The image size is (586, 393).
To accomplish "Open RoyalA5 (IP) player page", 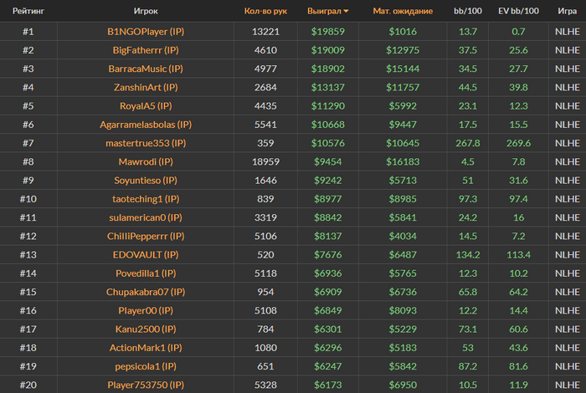I will coord(146,106).
